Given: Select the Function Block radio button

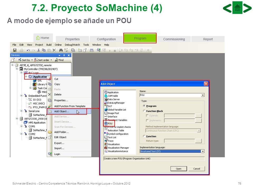Looking at the screenshot, I should click(x=144, y=111).
